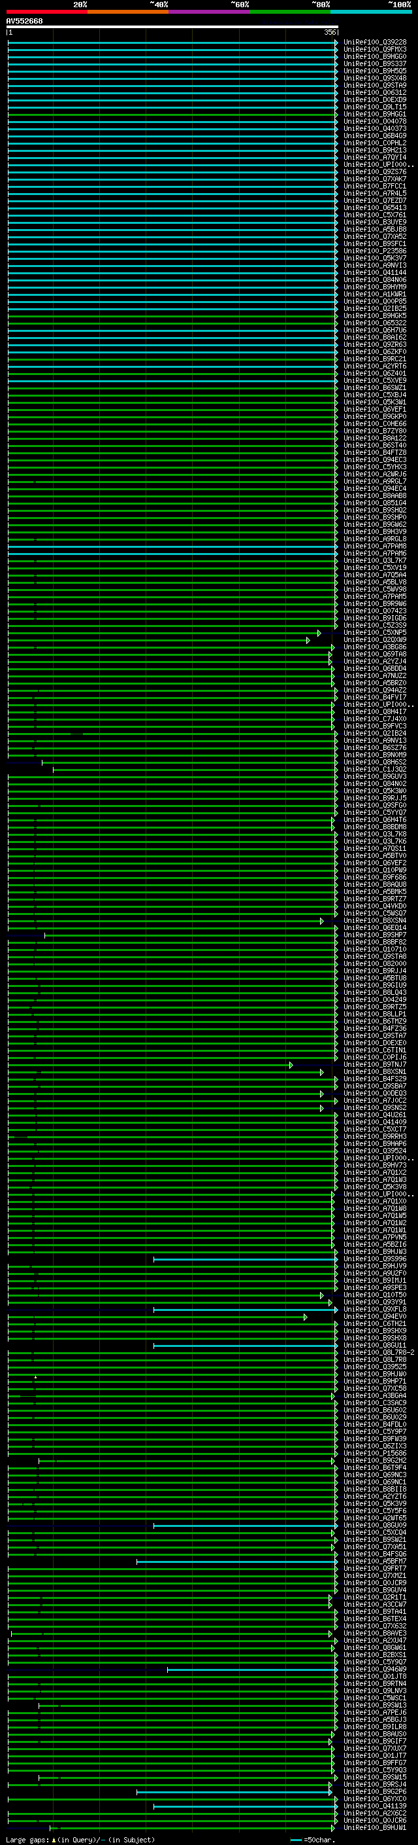Image resolution: width=418 pixels, height=1845 pixels.
Task: Open hit UniRef100_C0PHL2
Action: (374, 143)
